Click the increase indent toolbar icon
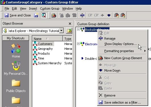The image size is (151, 107). 90,15
